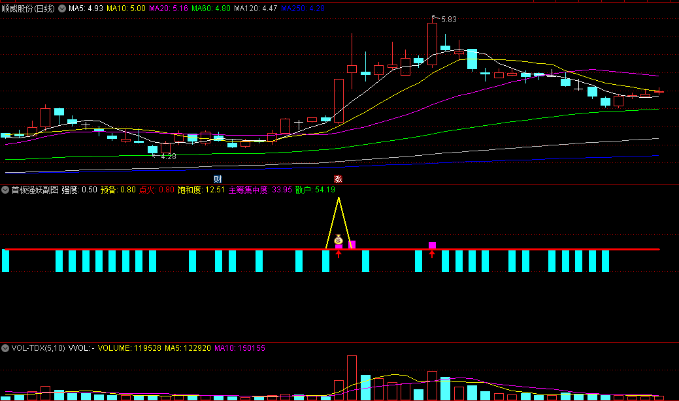Click the red 涨 marker icon
The height and width of the screenshot is (401, 679).
point(339,179)
